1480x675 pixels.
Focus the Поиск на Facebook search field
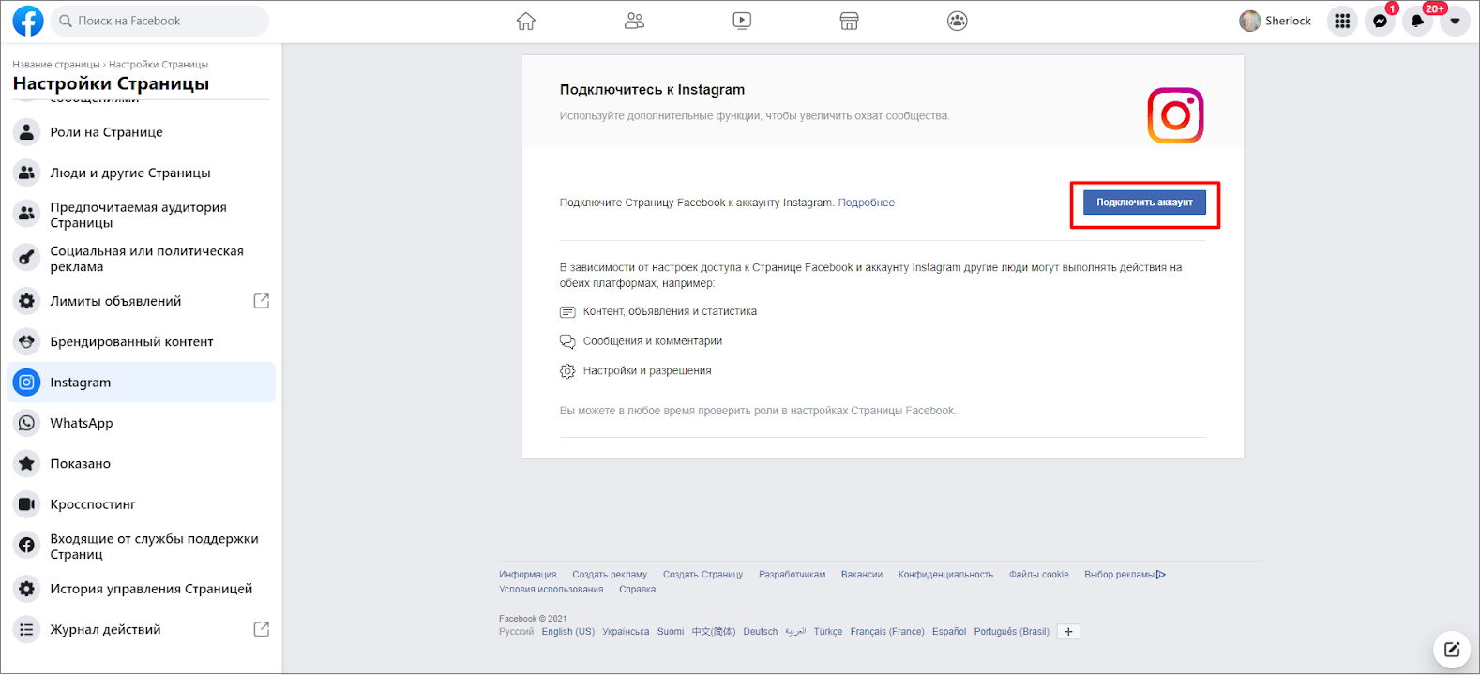(159, 21)
